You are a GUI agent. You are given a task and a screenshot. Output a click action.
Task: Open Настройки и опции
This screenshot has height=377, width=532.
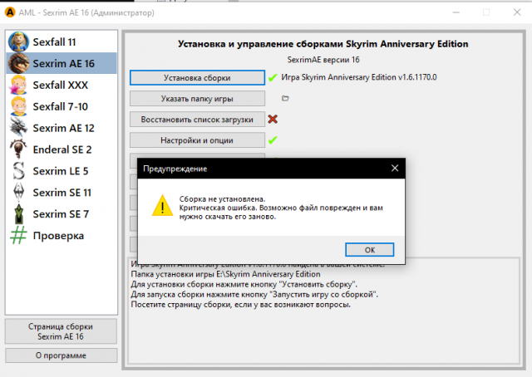[x=196, y=140]
